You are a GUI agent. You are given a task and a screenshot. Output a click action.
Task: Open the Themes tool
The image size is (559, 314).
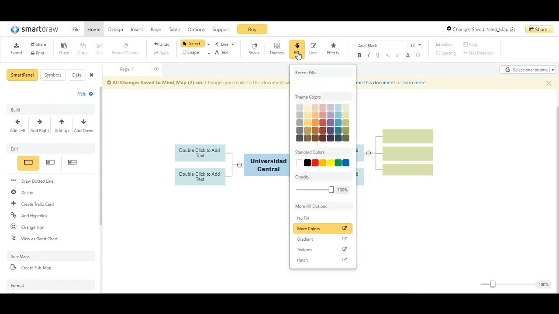point(276,48)
